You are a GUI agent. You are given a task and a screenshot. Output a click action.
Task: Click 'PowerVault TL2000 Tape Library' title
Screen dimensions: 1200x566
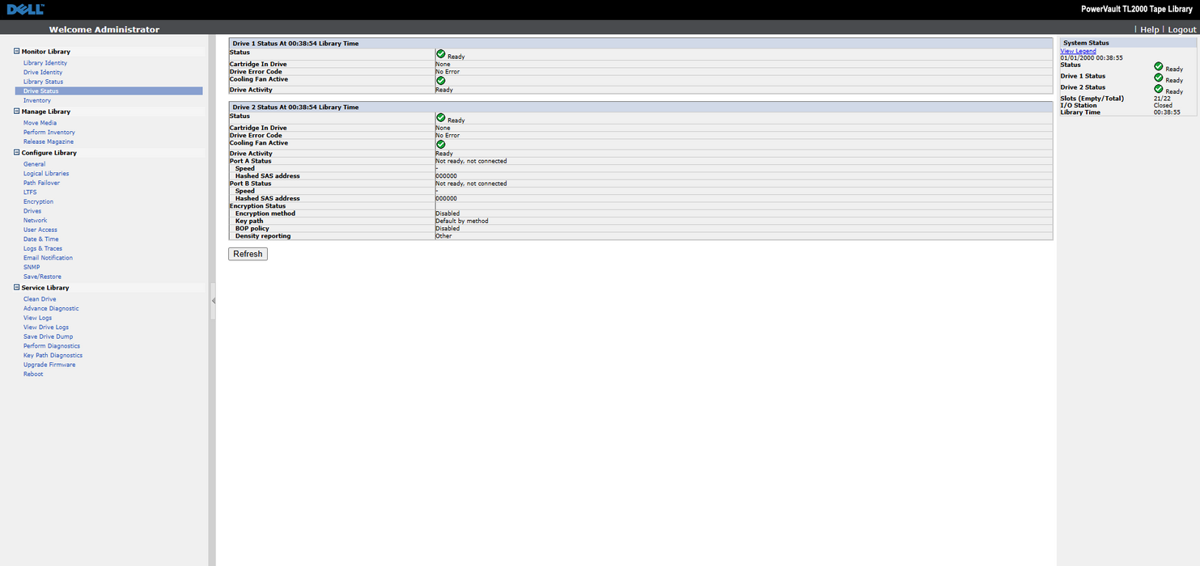click(1139, 9)
